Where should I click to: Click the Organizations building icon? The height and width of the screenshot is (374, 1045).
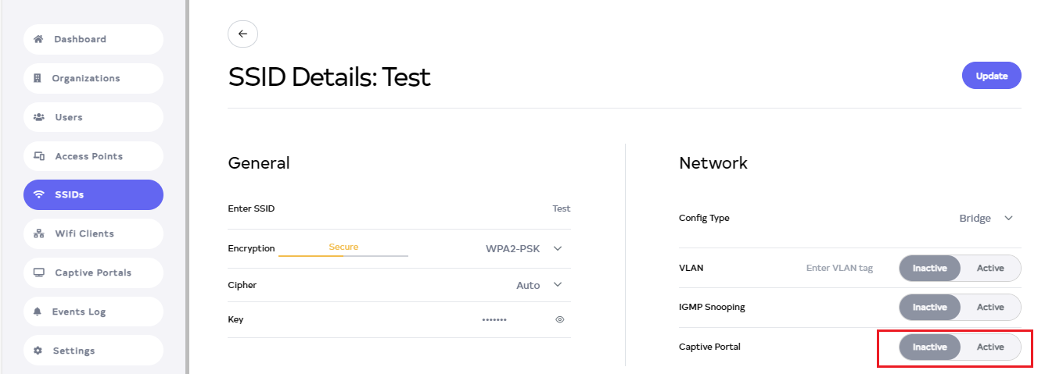click(37, 78)
